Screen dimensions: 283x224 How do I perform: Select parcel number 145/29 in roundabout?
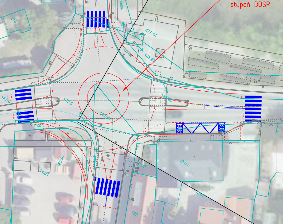tap(106, 116)
